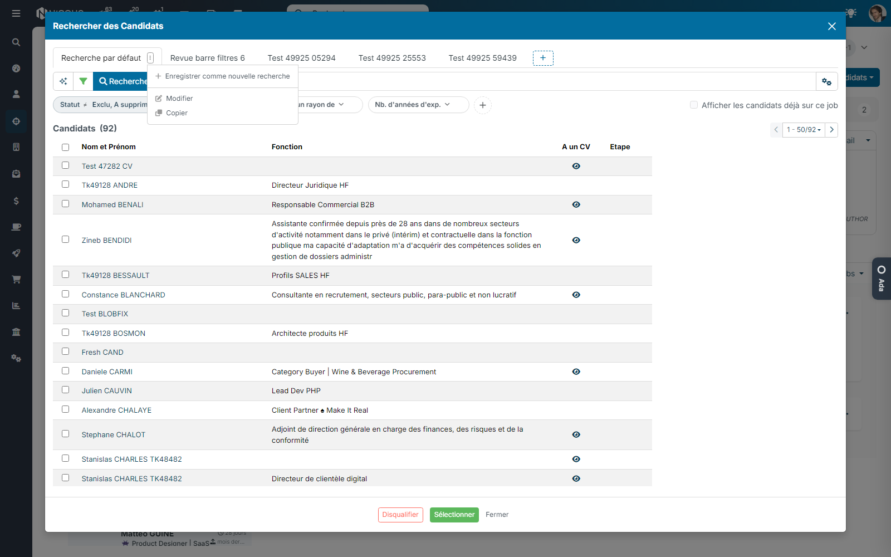891x557 pixels.
Task: Open the magnifier search icon in left sidebar
Action: tap(16, 42)
